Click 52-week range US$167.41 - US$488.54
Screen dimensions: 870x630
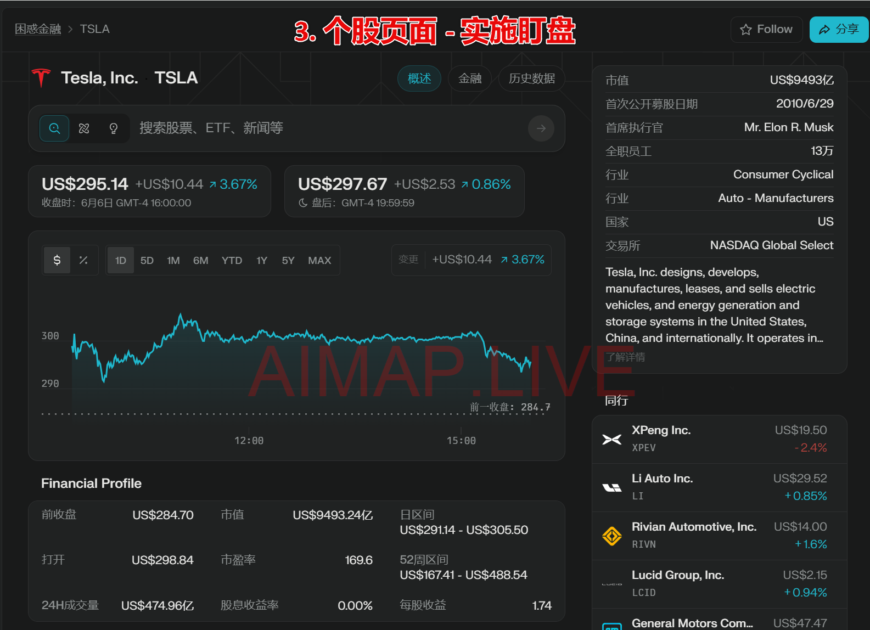coord(463,575)
